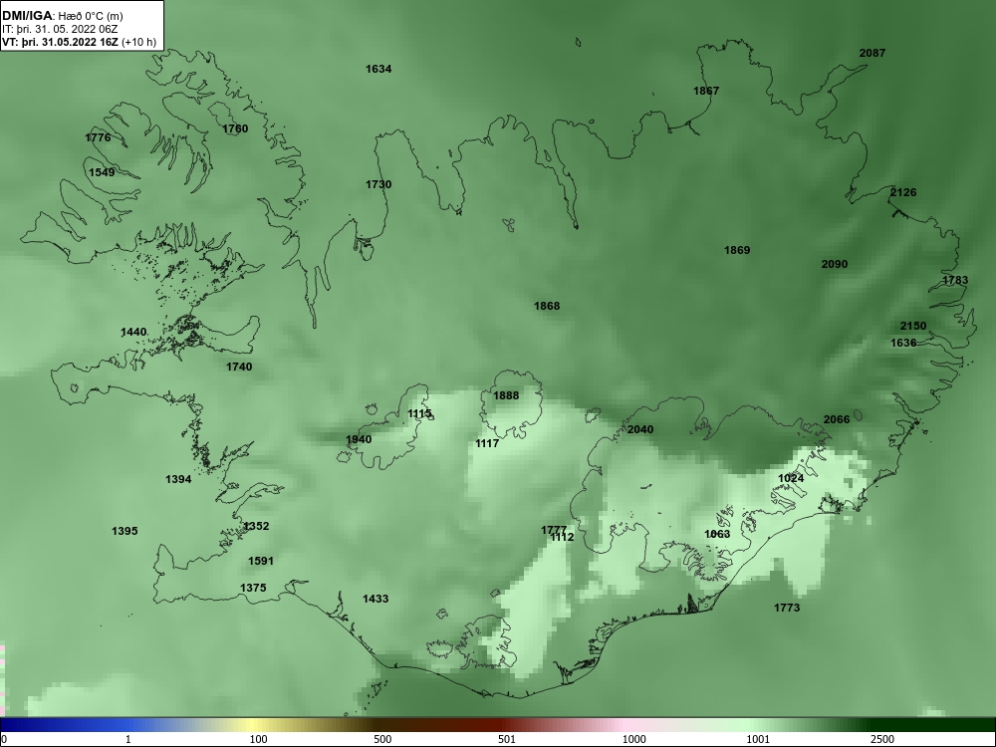Click the 1888 value on the glacier
Viewport: 996px width, 747px height.
(506, 395)
